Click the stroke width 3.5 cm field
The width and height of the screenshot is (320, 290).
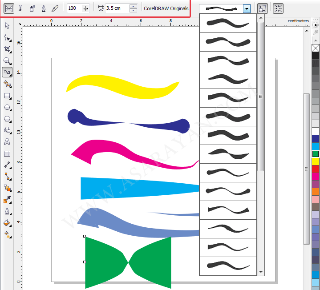click(117, 8)
